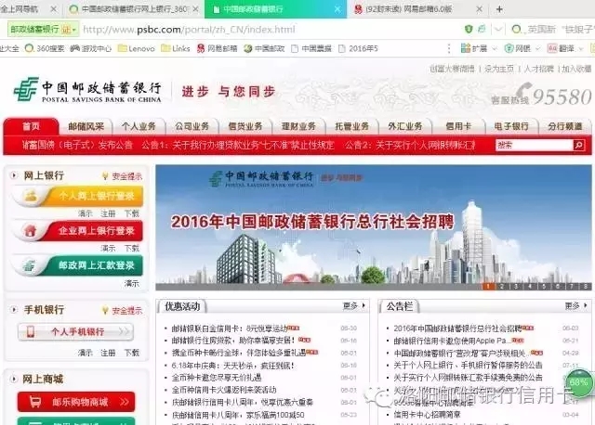The image size is (595, 425).
Task: Click the browser address bar URL
Action: pos(189,29)
